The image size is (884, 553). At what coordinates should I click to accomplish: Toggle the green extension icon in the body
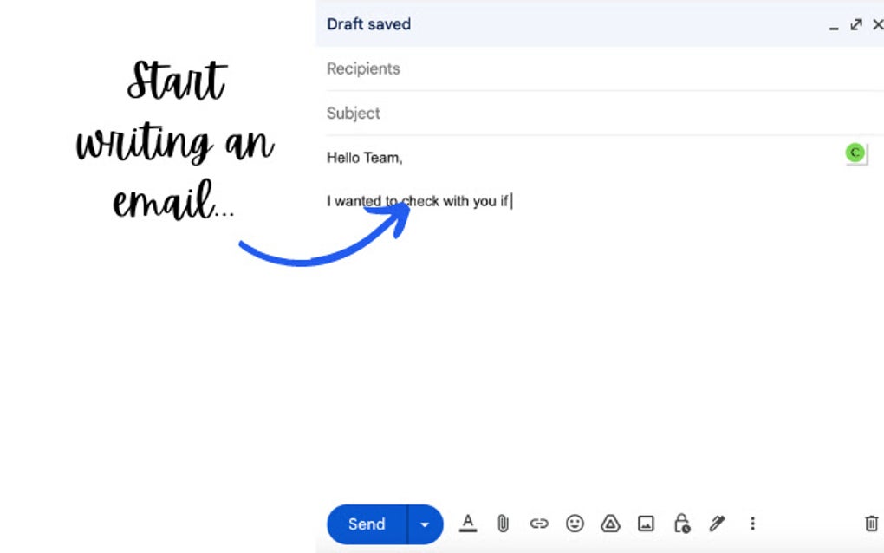click(855, 153)
